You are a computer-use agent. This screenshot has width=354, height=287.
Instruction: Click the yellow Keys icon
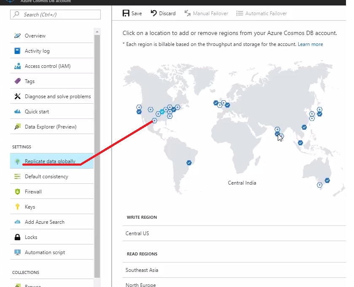[17, 207]
